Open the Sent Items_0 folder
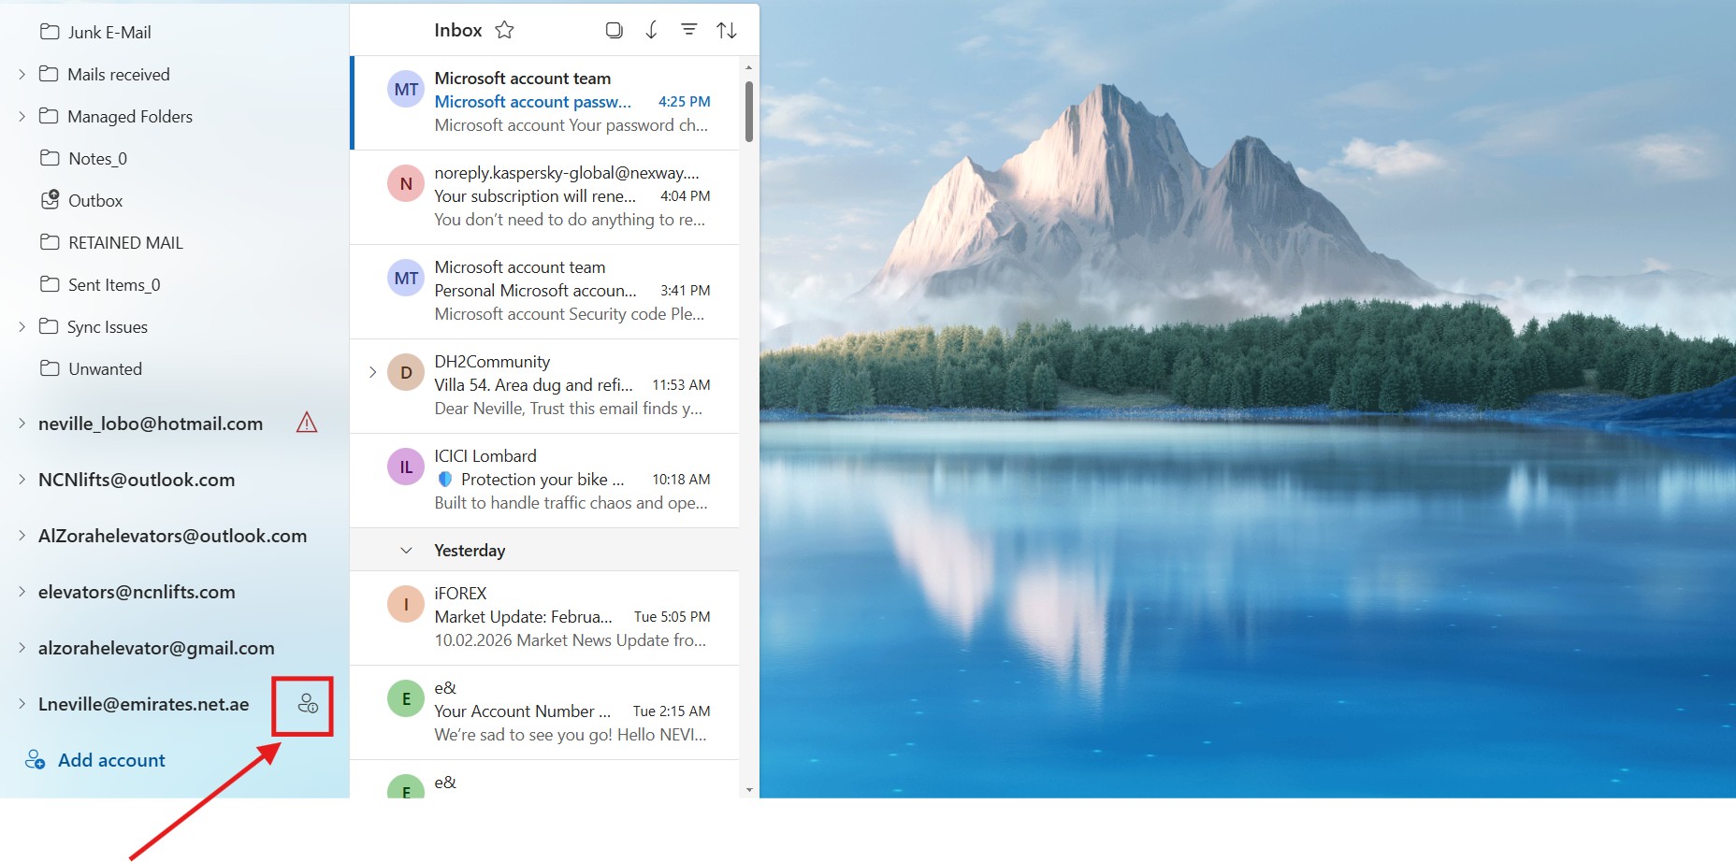 111,284
